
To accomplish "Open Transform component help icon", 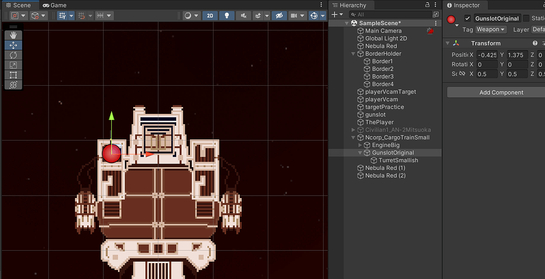I will click(x=535, y=43).
